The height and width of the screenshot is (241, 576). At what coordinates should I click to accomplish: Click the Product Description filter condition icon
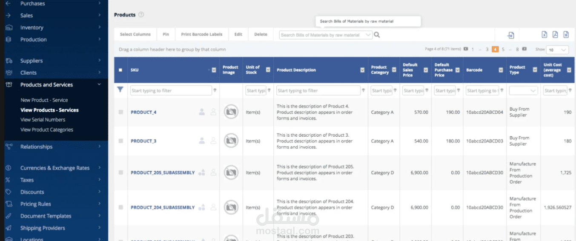(x=363, y=90)
